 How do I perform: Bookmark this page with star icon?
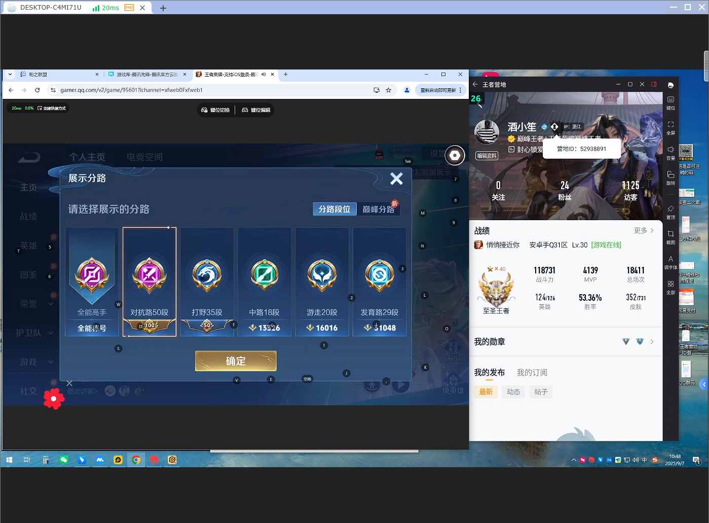389,90
